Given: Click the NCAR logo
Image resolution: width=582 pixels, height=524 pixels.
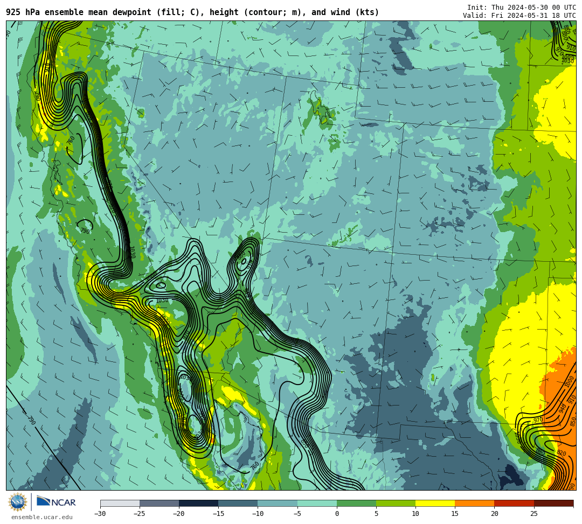Looking at the screenshot, I should [x=56, y=502].
